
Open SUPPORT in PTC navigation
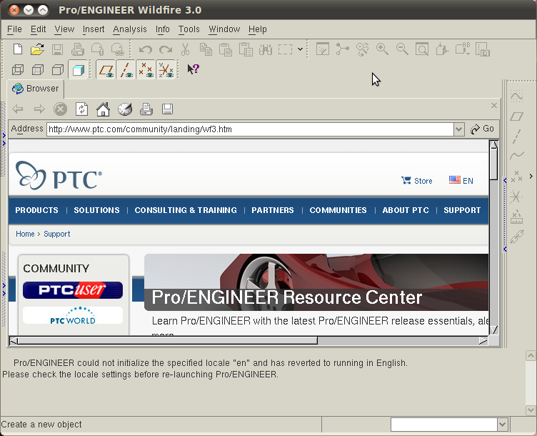tap(462, 210)
